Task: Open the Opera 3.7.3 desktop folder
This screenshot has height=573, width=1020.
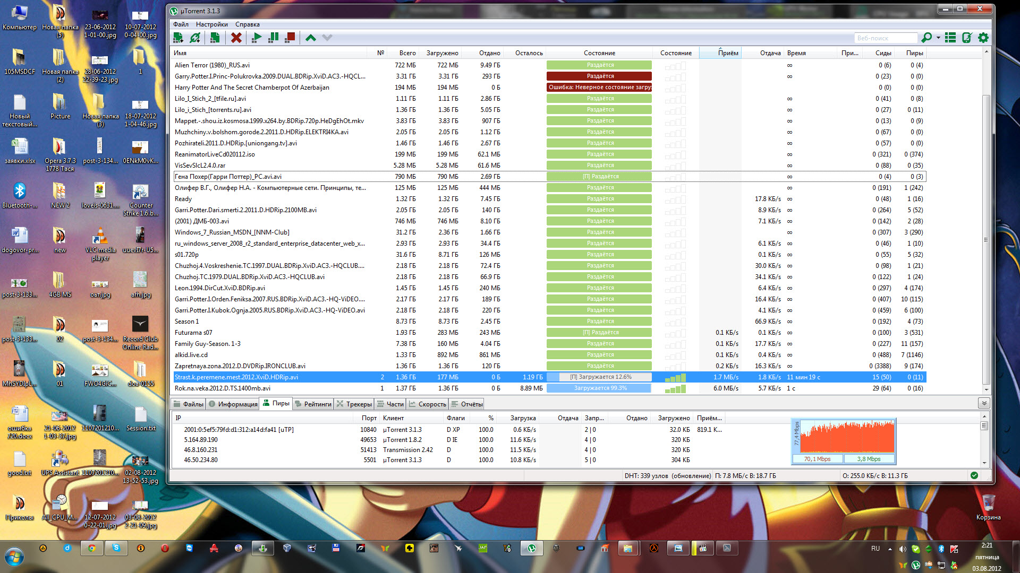Action: coord(59,155)
